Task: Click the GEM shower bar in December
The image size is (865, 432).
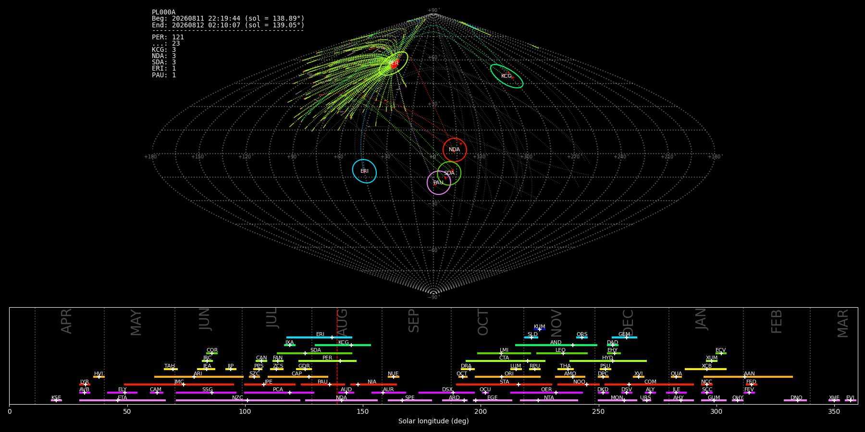Action: pos(624,337)
